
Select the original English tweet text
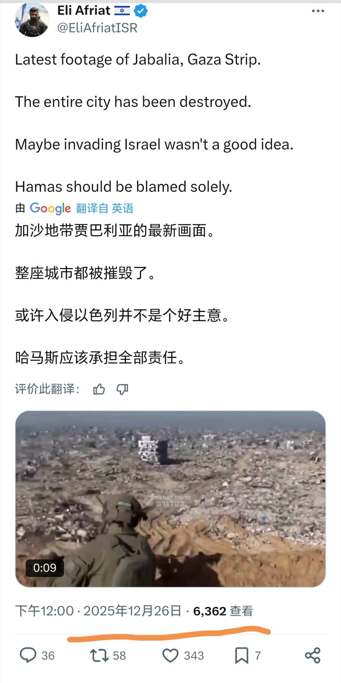click(154, 123)
